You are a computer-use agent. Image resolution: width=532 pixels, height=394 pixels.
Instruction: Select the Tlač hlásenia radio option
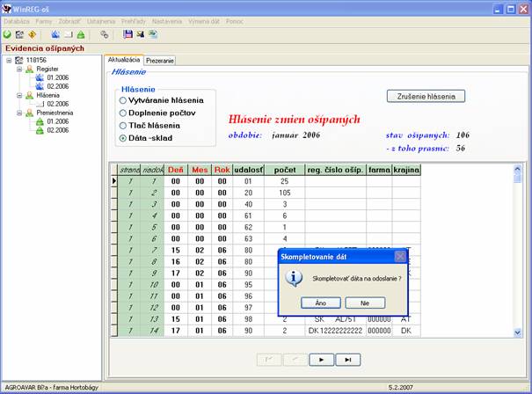[x=123, y=126]
